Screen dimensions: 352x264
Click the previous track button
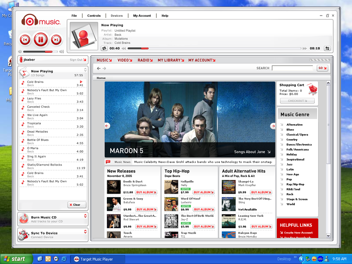pos(25,40)
